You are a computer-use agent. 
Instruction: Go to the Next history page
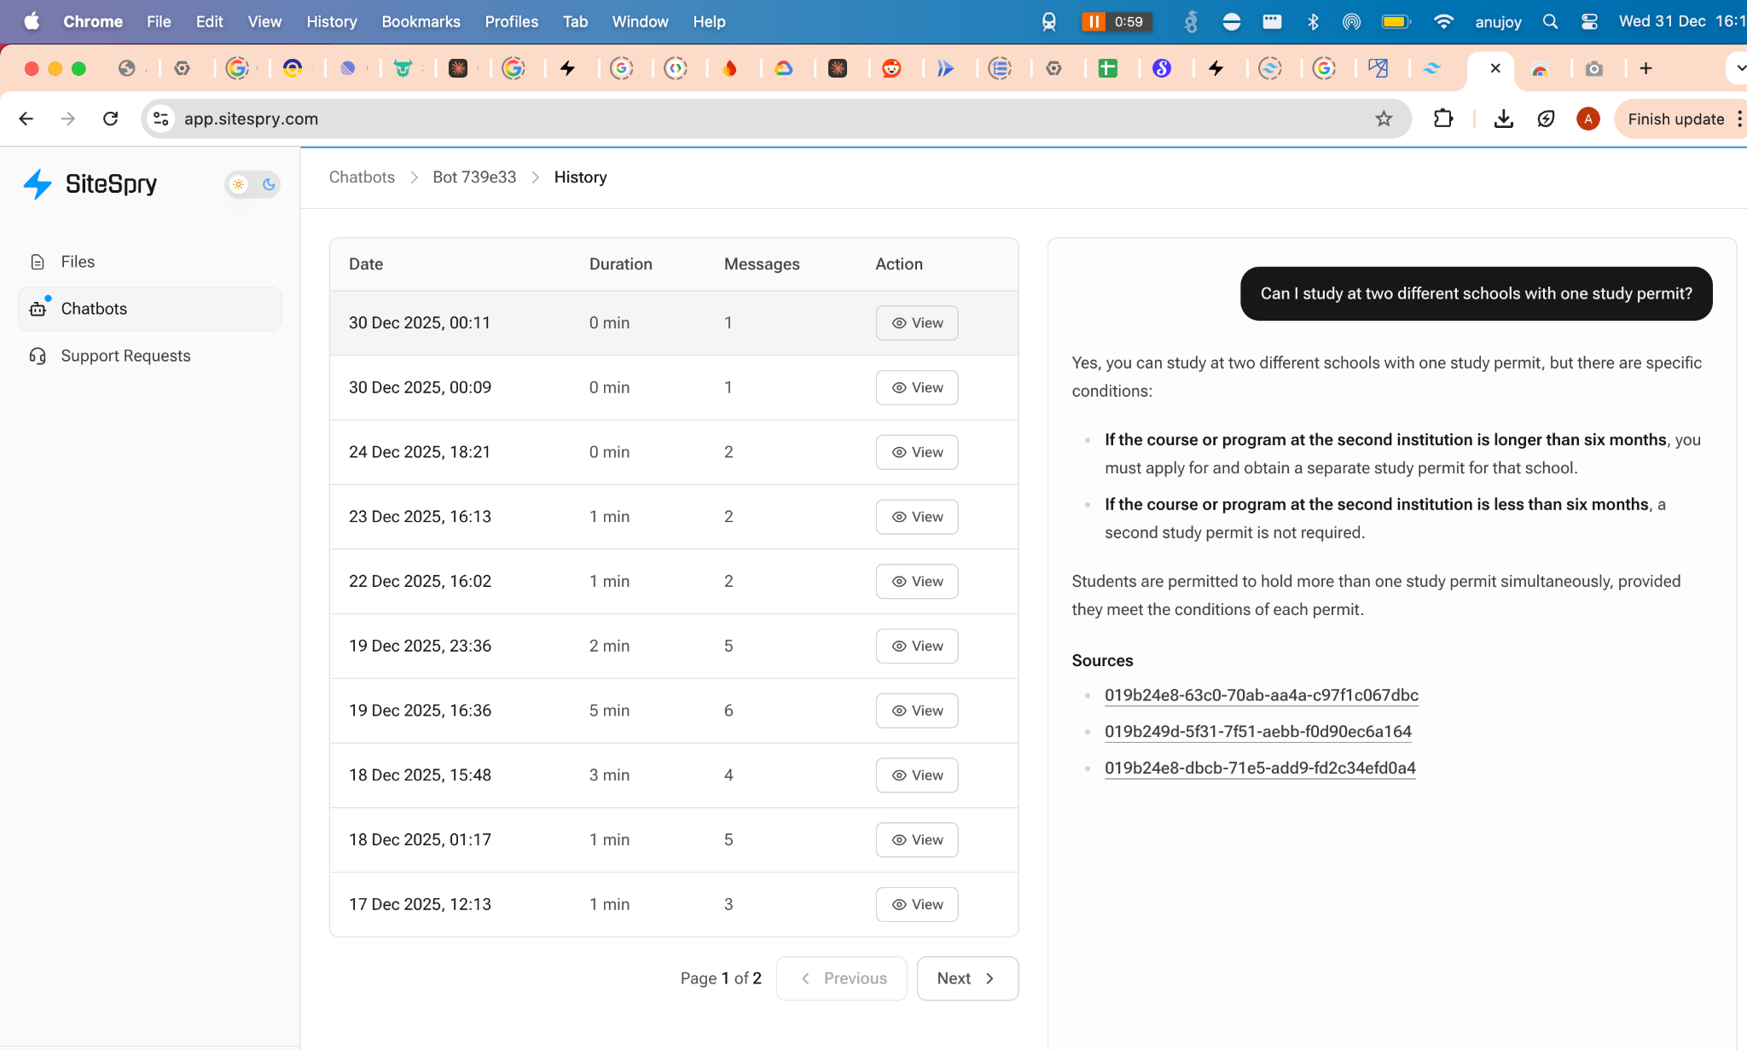[x=966, y=978]
